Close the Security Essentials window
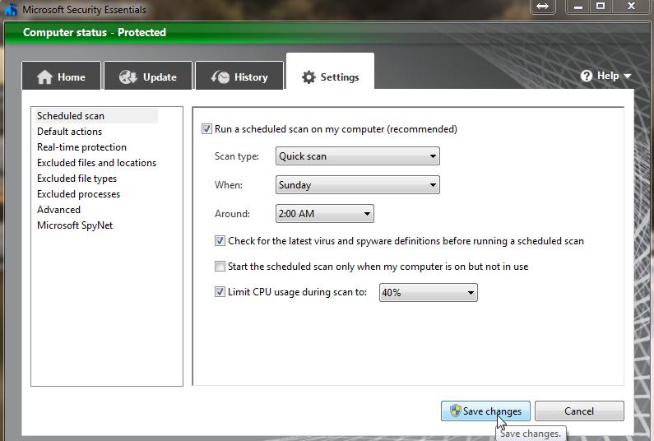Image resolution: width=654 pixels, height=441 pixels. point(632,7)
